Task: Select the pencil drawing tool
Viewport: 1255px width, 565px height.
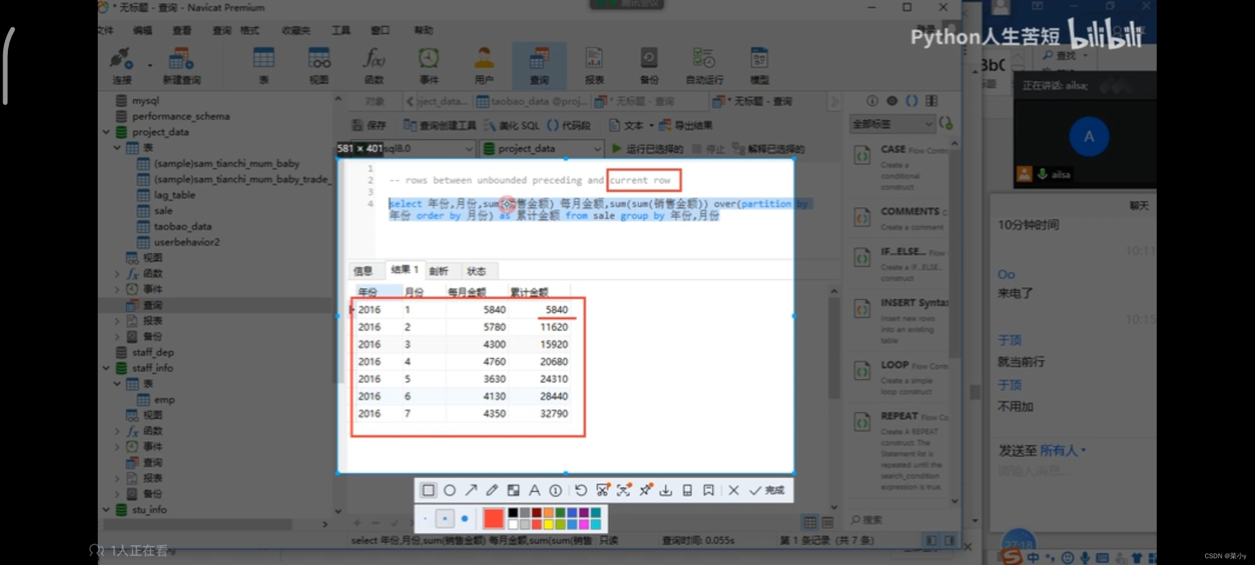Action: click(x=492, y=490)
